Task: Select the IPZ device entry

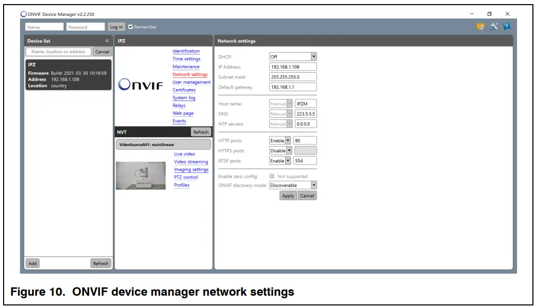Action: click(x=68, y=75)
